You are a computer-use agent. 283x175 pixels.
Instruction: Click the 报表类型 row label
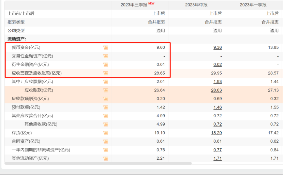16,22
